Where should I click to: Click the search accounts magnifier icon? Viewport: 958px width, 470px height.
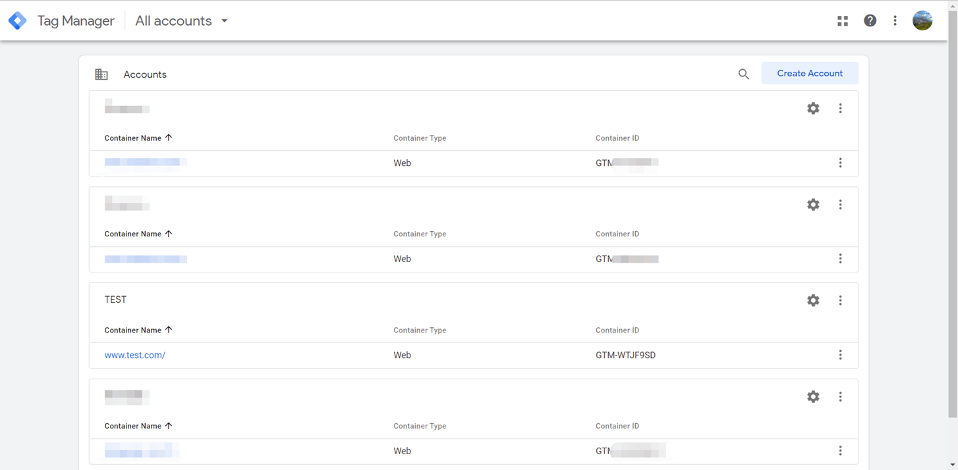(x=744, y=74)
